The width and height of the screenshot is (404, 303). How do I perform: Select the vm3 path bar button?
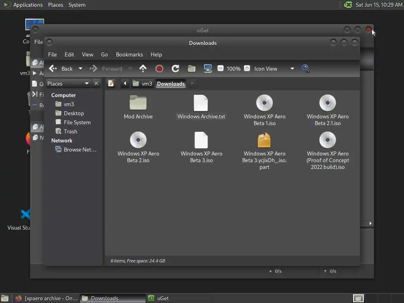coord(142,84)
